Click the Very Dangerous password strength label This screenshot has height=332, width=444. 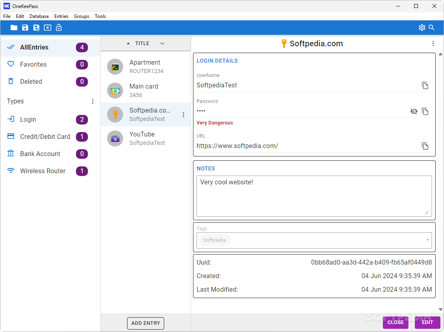[215, 123]
